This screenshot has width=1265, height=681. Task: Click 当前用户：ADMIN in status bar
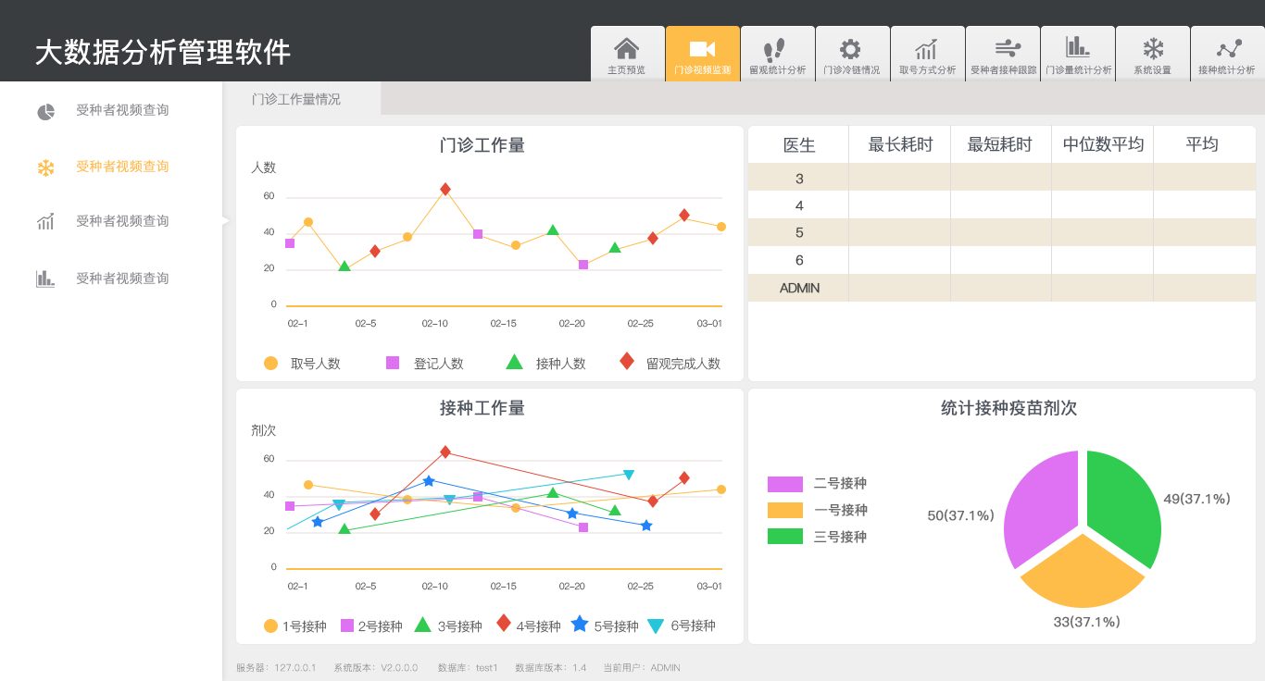click(x=642, y=668)
